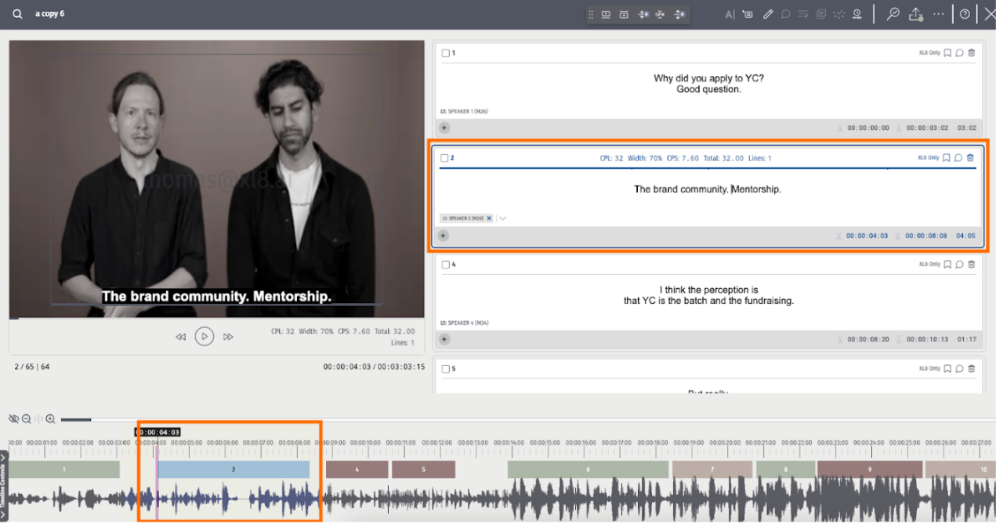Click the A text-format icon in top toolbar
996x523 pixels.
coord(730,14)
